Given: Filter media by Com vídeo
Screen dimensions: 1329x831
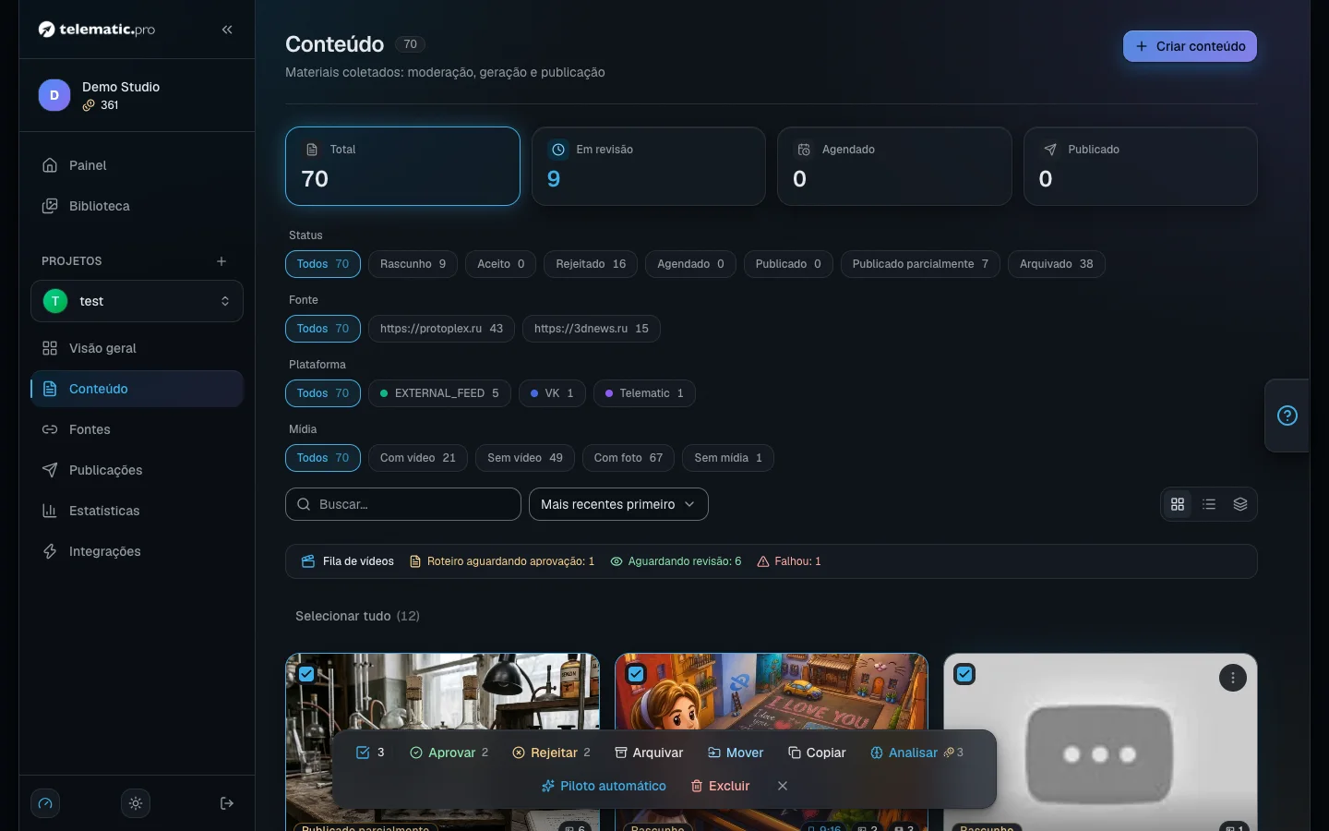Looking at the screenshot, I should coord(418,458).
